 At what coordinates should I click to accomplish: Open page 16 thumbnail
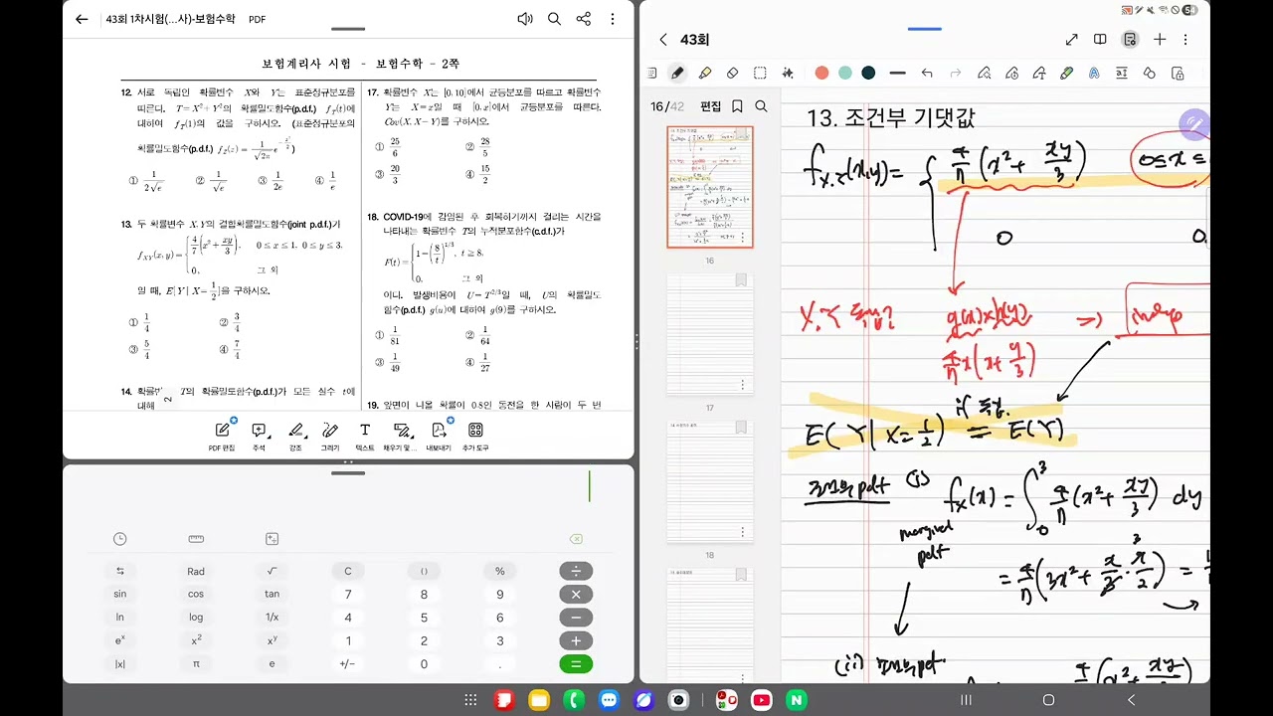[x=710, y=187]
